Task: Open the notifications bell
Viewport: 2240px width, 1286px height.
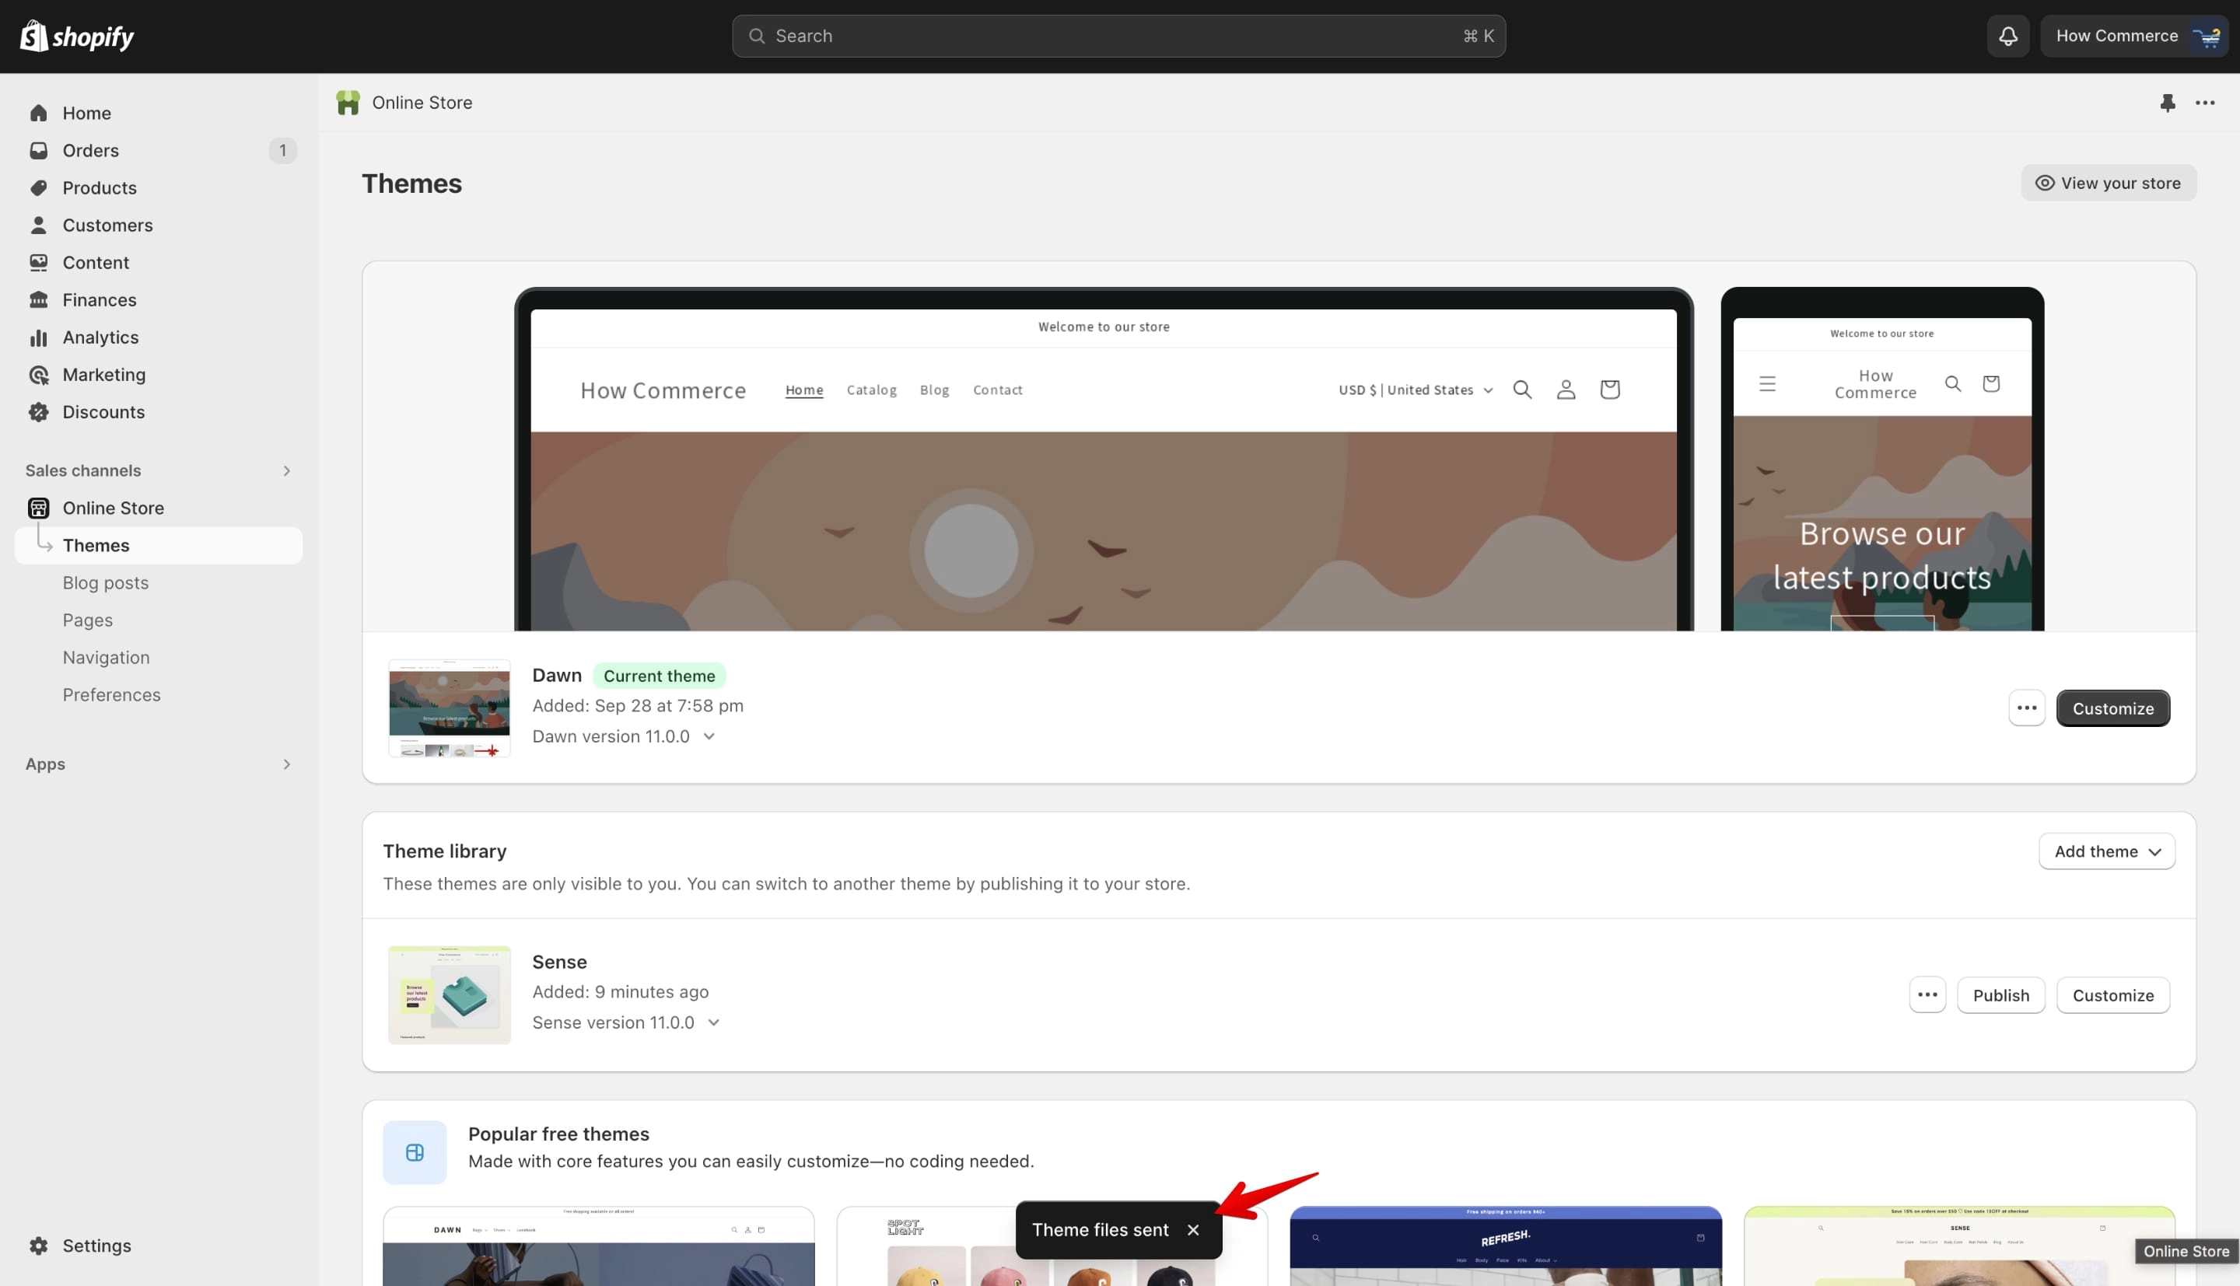Action: (2007, 37)
